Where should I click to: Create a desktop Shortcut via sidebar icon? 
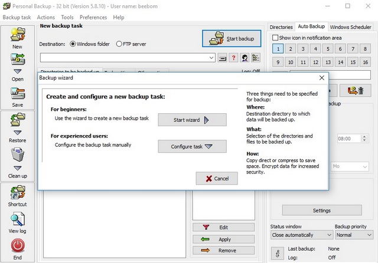point(18,192)
